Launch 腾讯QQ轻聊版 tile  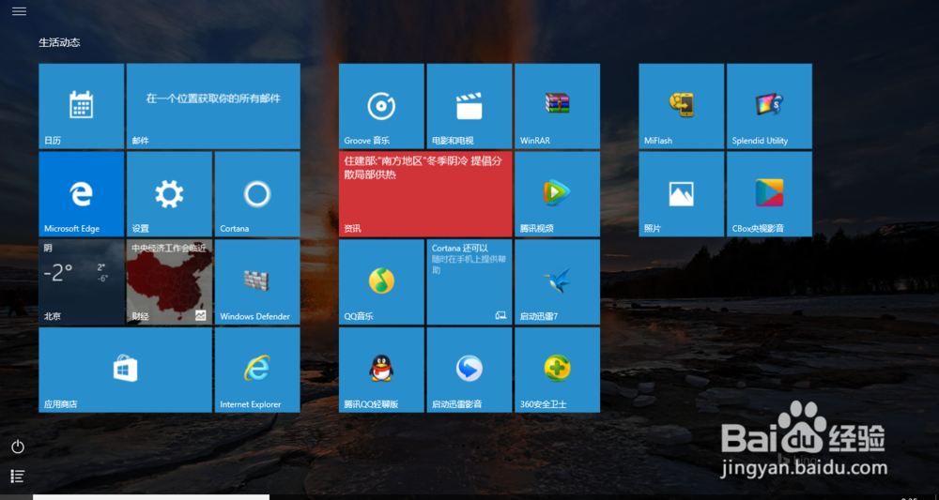(x=381, y=370)
